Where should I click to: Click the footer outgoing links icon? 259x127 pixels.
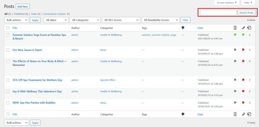coord(249,114)
